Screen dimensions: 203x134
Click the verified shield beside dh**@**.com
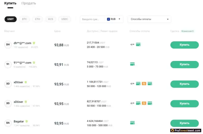pos(34,43)
